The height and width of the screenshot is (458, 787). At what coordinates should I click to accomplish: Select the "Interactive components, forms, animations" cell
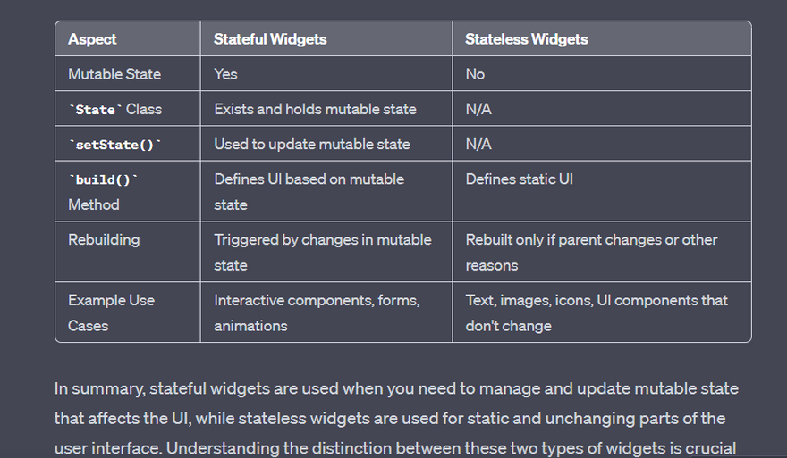(317, 312)
